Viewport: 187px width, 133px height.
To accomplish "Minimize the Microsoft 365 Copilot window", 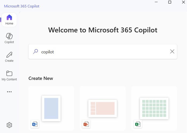I will (156, 2).
